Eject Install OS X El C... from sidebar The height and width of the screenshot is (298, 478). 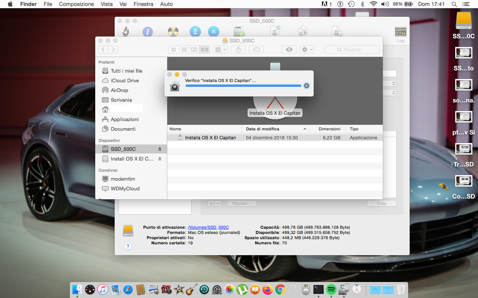(x=160, y=159)
